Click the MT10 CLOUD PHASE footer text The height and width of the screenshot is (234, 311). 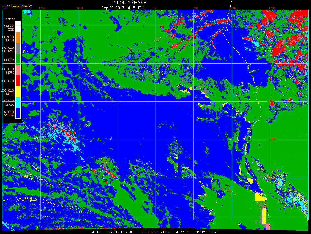112,232
